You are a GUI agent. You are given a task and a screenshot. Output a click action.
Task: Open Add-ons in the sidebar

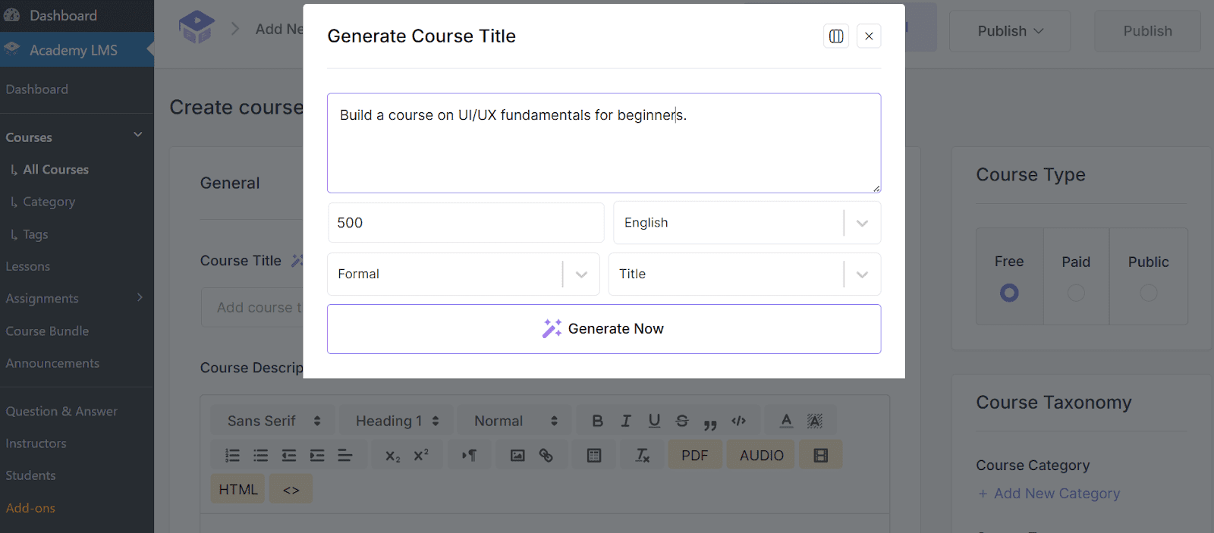pyautogui.click(x=30, y=508)
